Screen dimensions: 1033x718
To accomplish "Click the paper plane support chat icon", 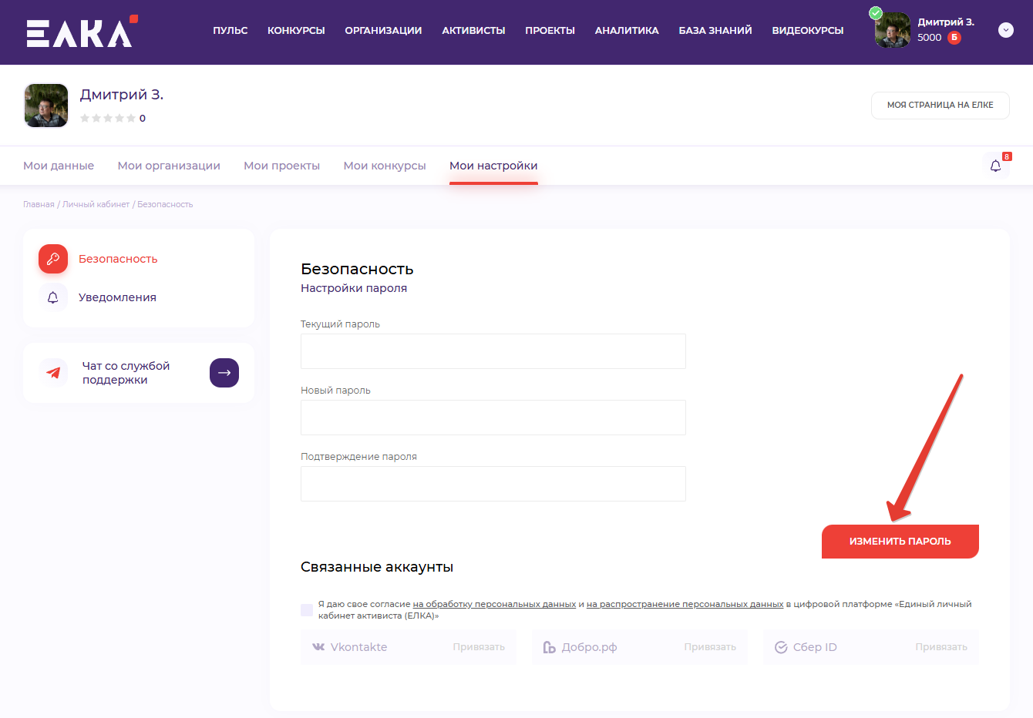I will (x=53, y=373).
